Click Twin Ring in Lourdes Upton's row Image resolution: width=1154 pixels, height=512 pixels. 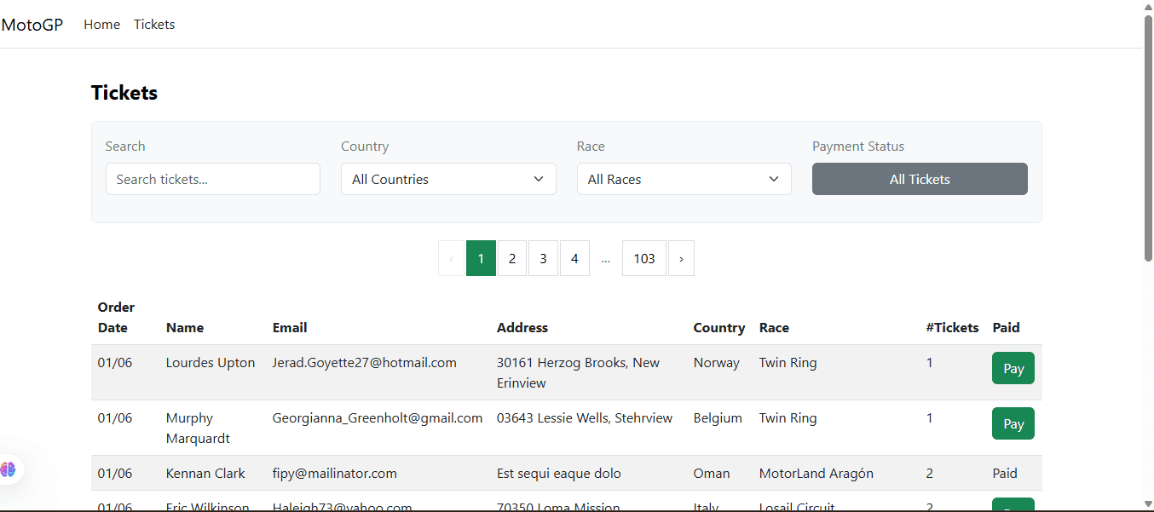pos(788,362)
